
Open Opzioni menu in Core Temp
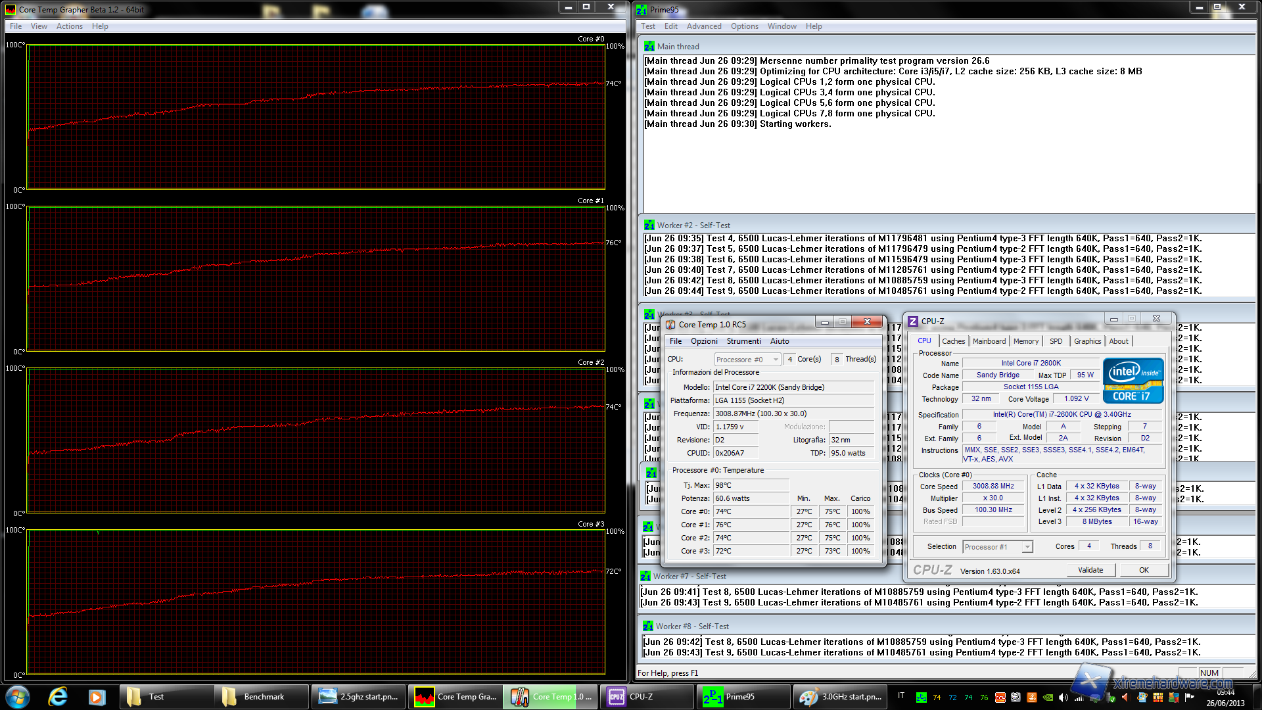click(703, 341)
